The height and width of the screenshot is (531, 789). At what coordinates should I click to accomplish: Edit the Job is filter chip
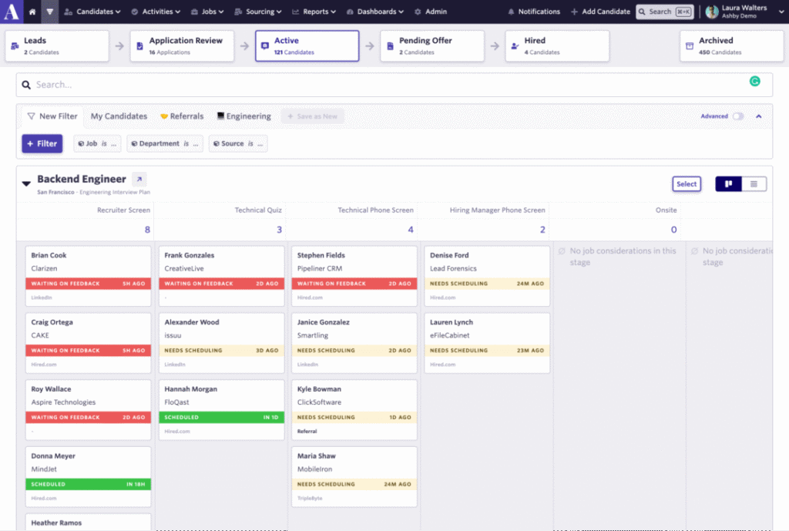point(97,143)
